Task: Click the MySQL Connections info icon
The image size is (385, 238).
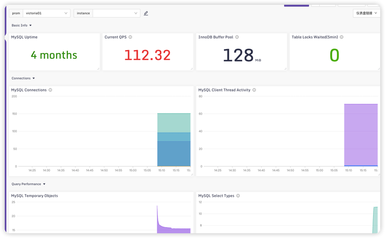Action: [51, 90]
